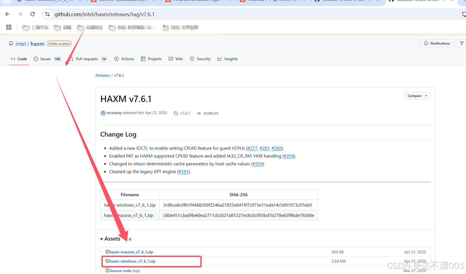Click the fork icon button
This screenshot has height=274, width=466.
tap(462, 43)
